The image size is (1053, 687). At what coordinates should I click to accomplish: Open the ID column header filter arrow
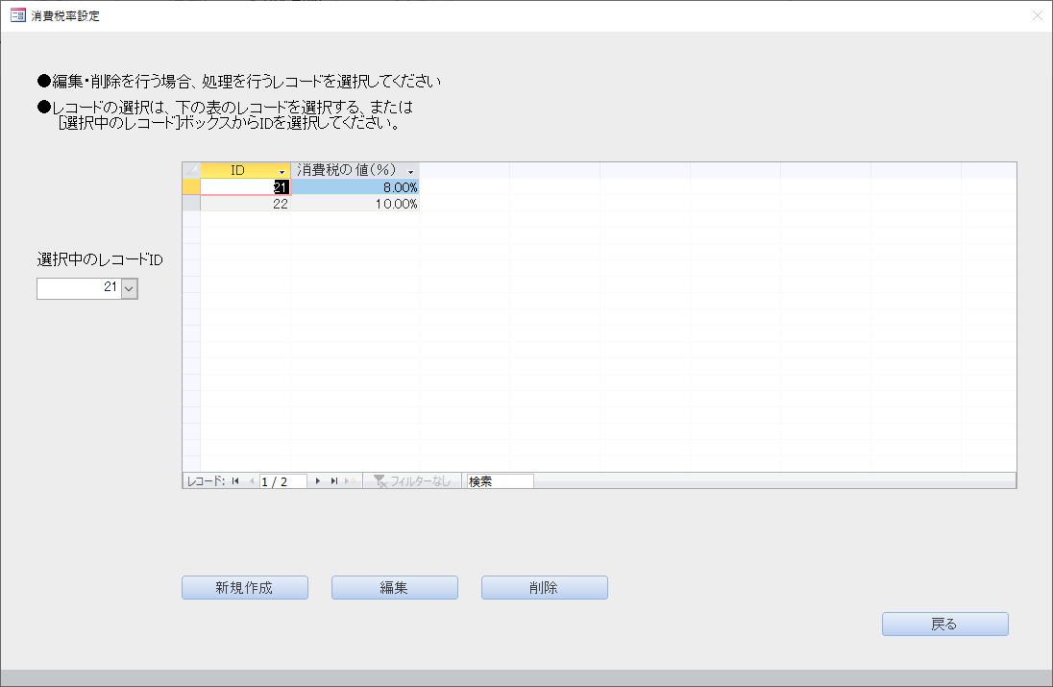282,171
